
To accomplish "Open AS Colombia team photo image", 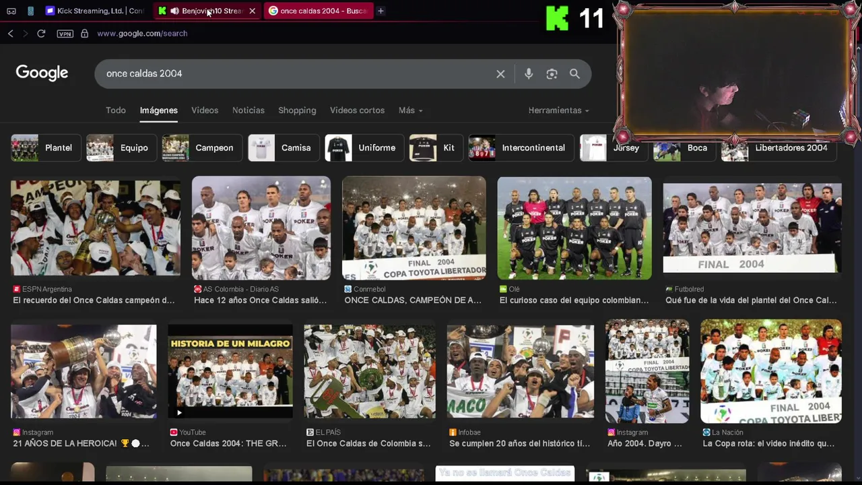I will click(x=261, y=228).
